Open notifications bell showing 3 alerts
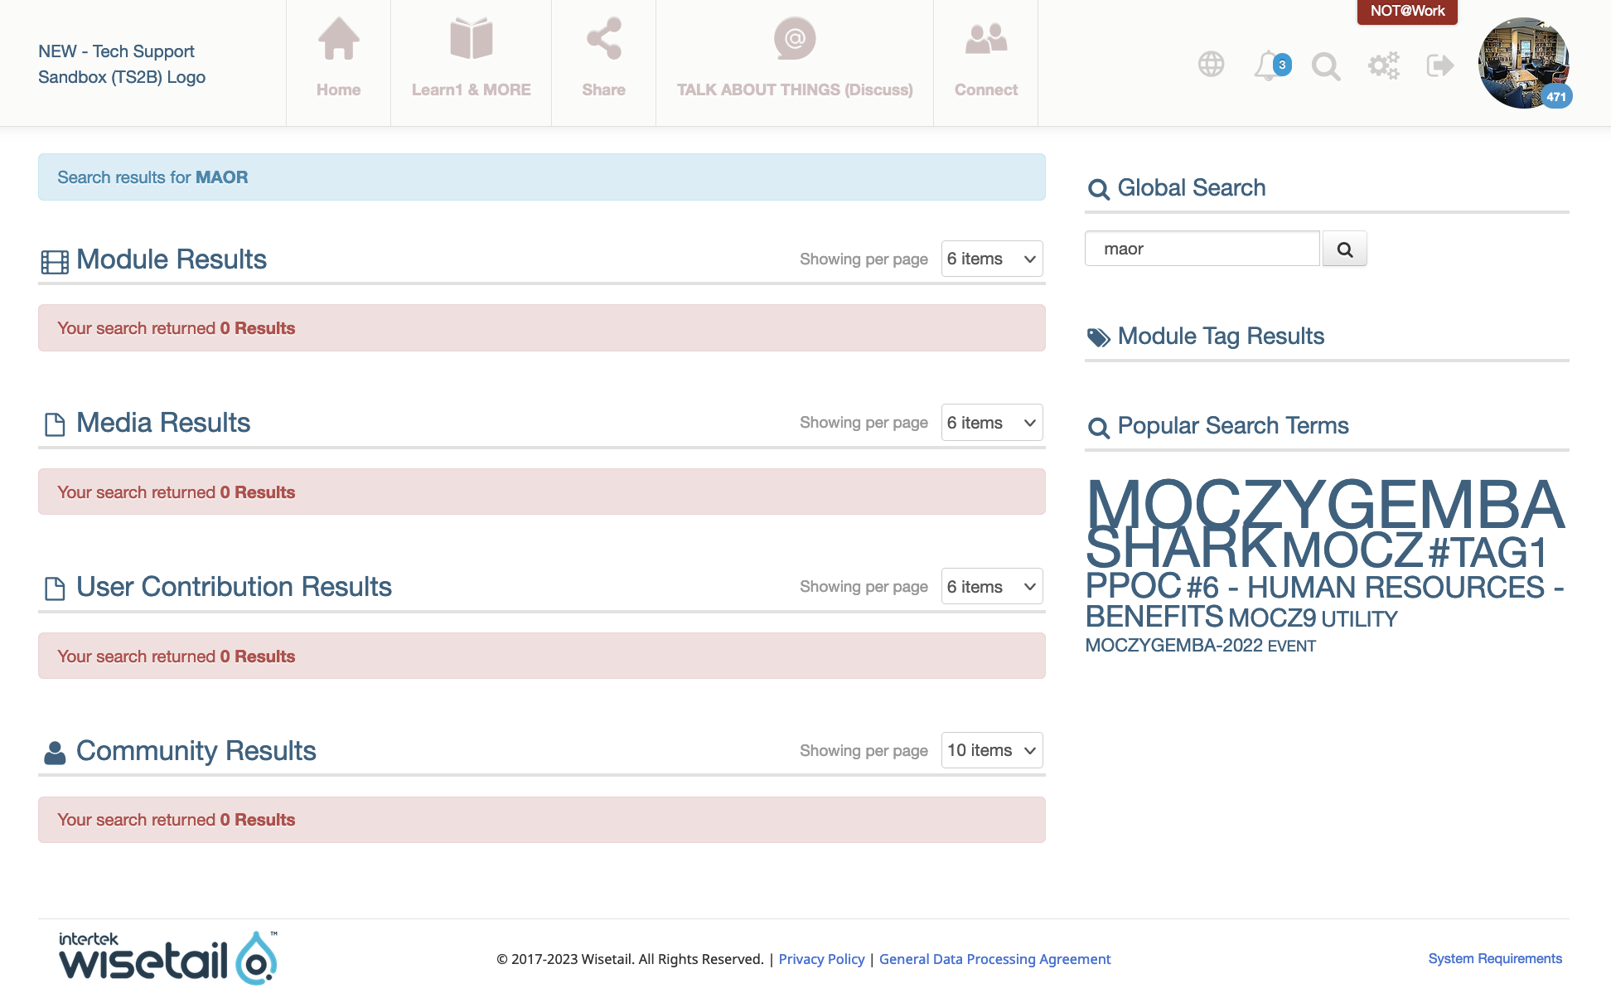The width and height of the screenshot is (1611, 998). pyautogui.click(x=1266, y=66)
